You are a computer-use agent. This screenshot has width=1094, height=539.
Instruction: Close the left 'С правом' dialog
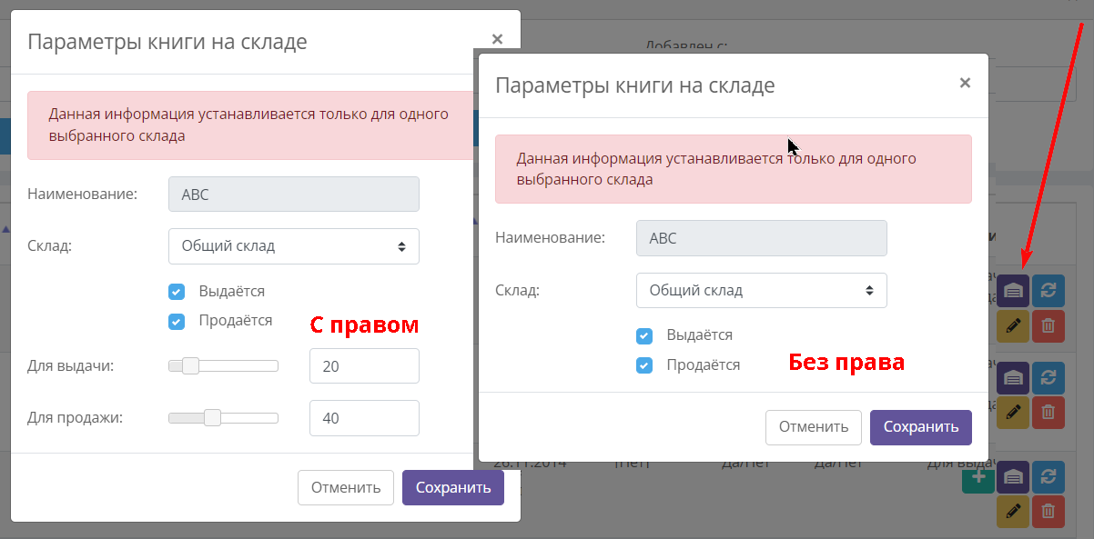[x=497, y=39]
